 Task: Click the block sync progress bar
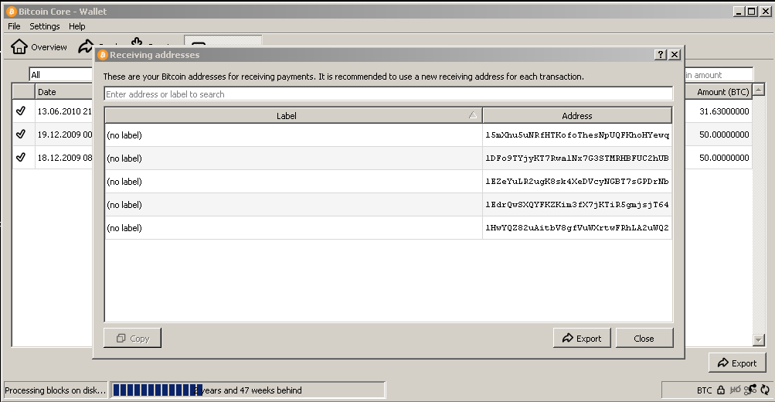(247, 390)
